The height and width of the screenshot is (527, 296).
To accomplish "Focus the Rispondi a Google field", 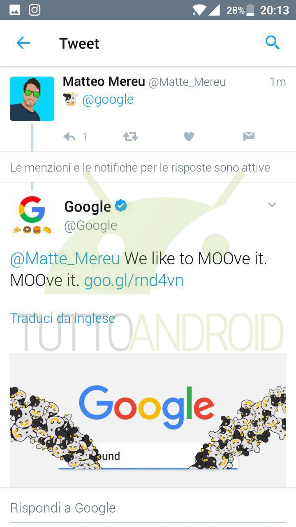I will click(148, 508).
